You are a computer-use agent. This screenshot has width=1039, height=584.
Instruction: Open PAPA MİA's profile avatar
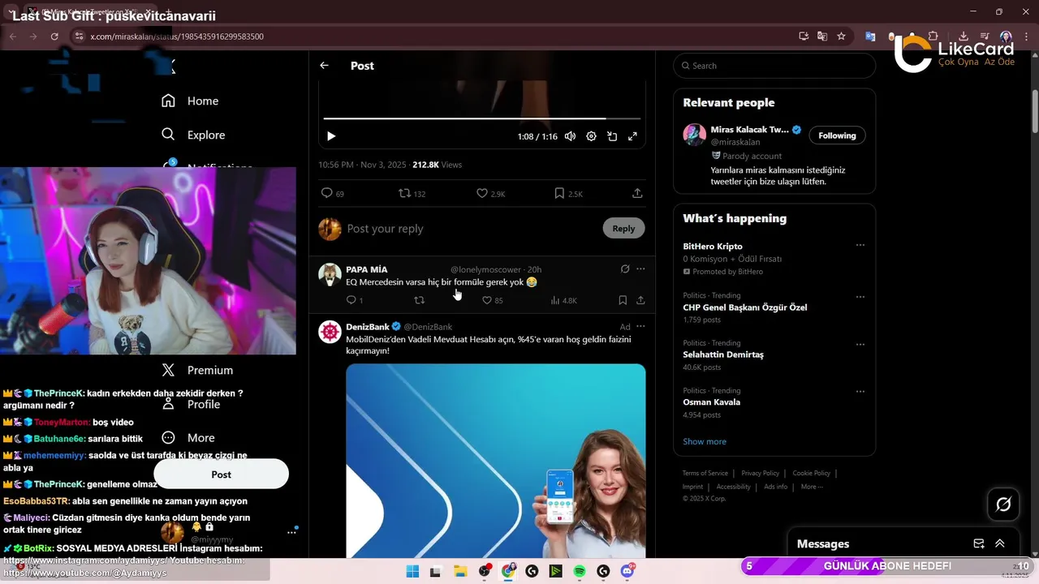(x=330, y=274)
